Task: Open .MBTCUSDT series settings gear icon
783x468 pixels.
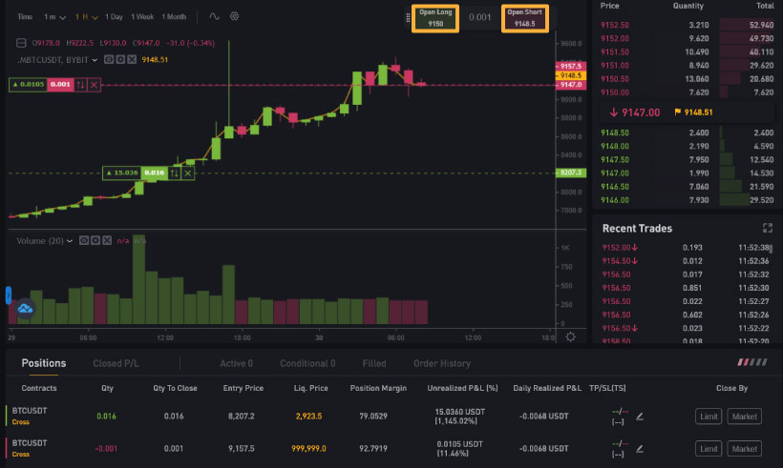Action: click(x=120, y=59)
